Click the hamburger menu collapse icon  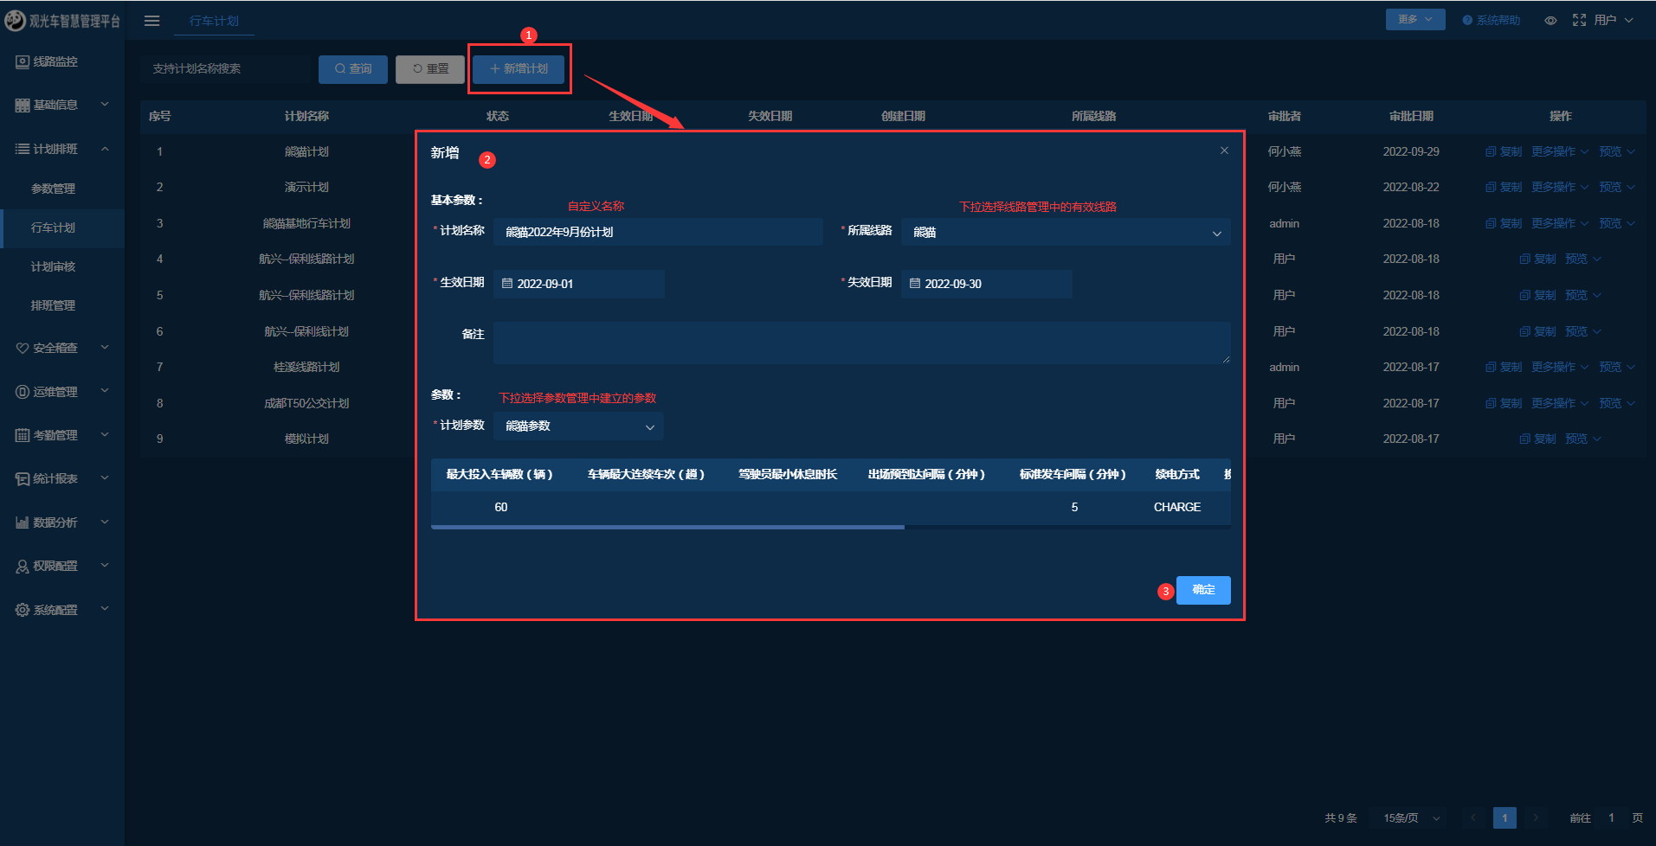(x=151, y=21)
